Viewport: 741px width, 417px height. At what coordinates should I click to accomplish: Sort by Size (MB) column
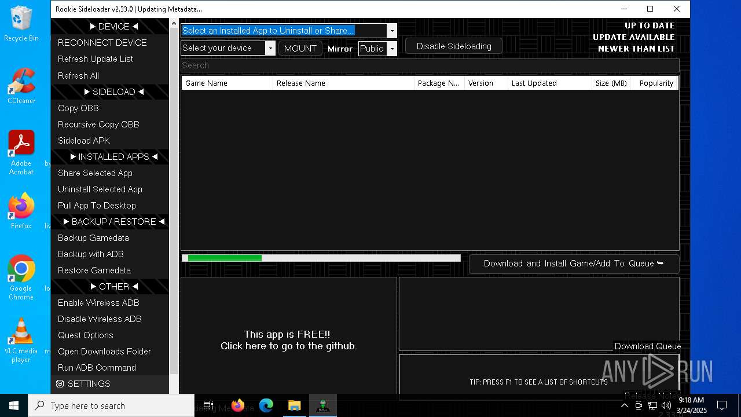click(611, 83)
